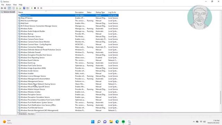Open the green Spotify taskbar icon
Screen dimensions: 222x125
click(x=123, y=122)
